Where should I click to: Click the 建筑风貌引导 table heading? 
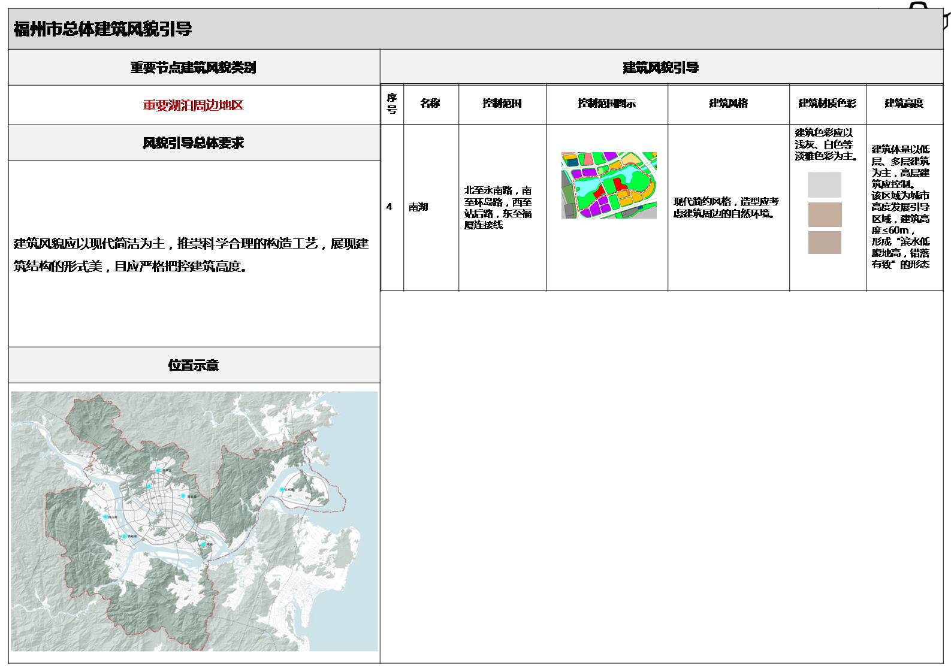pos(660,67)
